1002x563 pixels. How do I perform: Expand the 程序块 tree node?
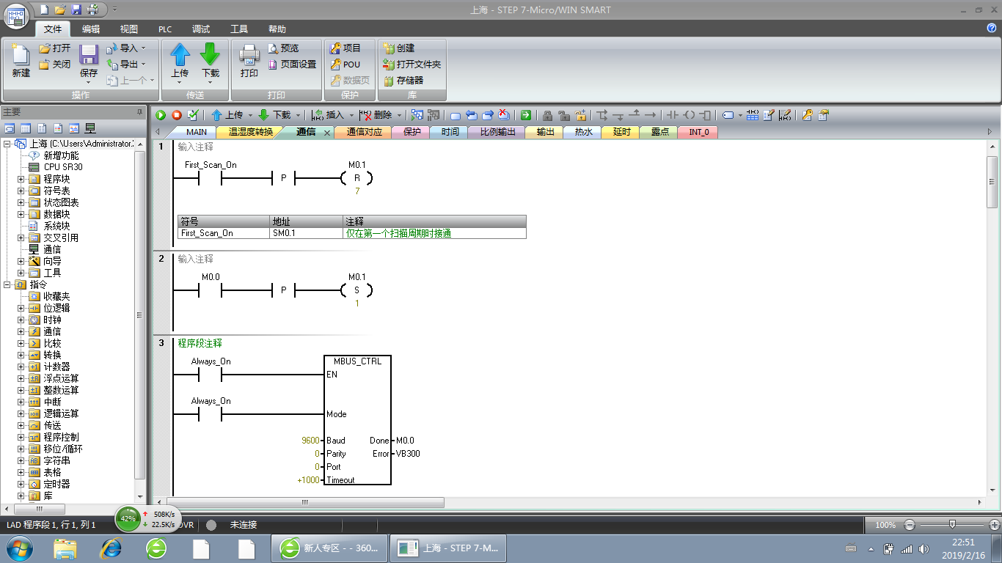[21, 179]
